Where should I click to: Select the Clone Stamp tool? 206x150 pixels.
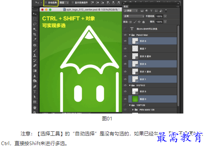click(x=35, y=55)
